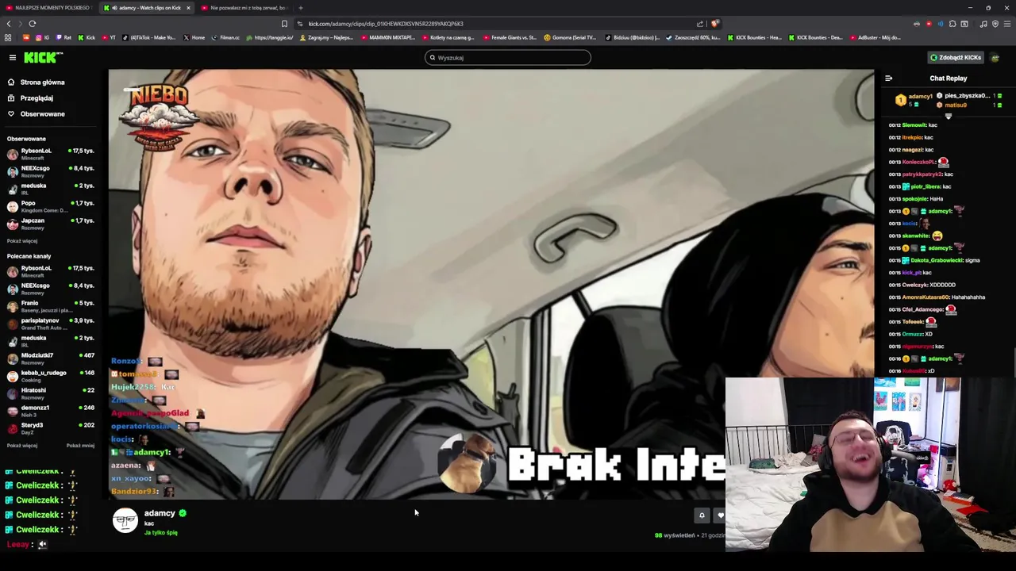Open the YT bookmark

coord(109,37)
